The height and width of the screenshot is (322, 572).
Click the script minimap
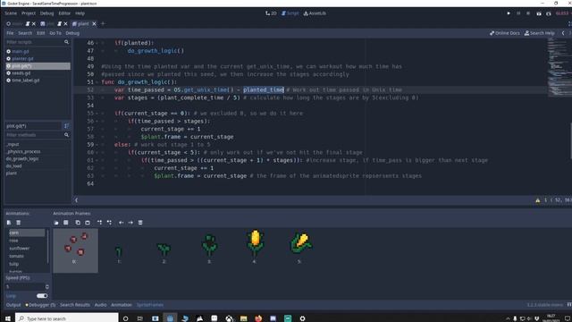pos(559,68)
